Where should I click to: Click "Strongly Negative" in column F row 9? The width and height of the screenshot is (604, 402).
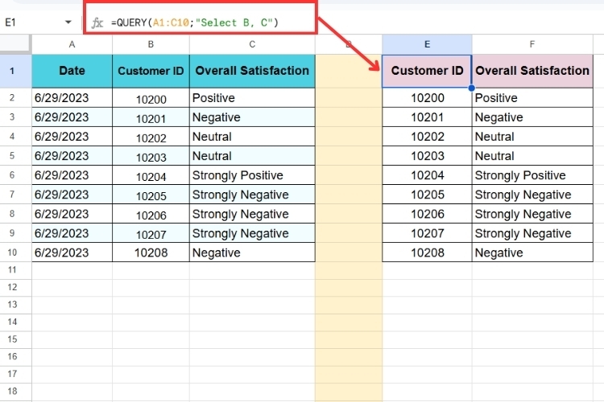click(532, 233)
